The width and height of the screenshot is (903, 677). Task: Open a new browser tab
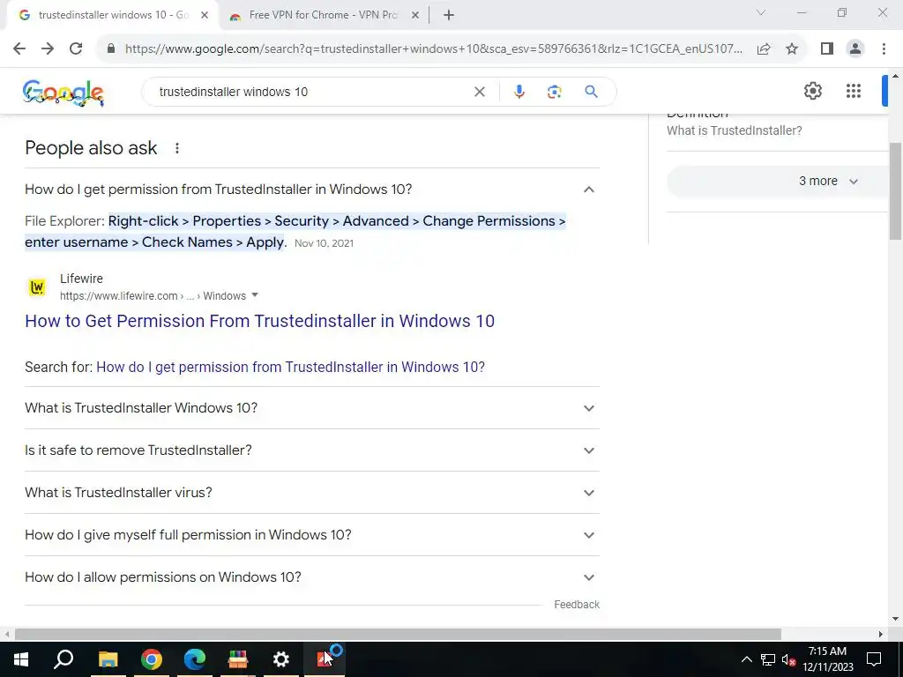449,16
